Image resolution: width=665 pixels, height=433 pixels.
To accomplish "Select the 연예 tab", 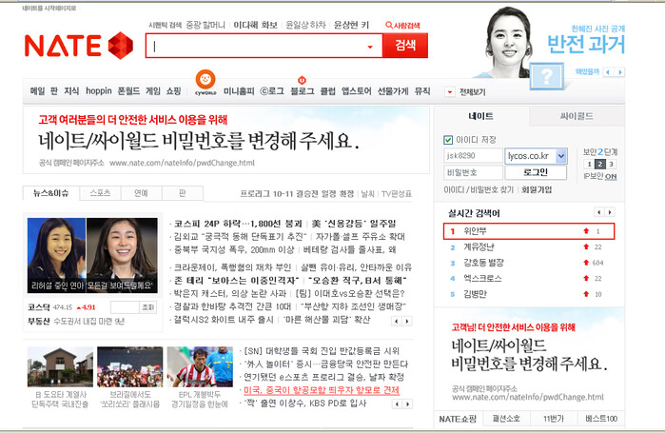I will (x=141, y=193).
